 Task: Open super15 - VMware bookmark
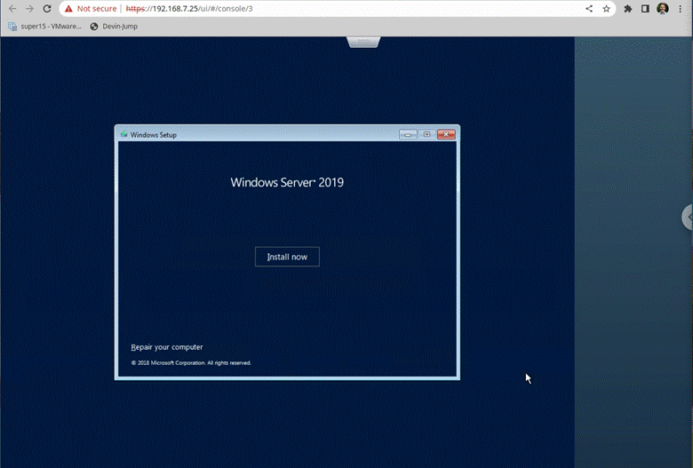[x=44, y=26]
